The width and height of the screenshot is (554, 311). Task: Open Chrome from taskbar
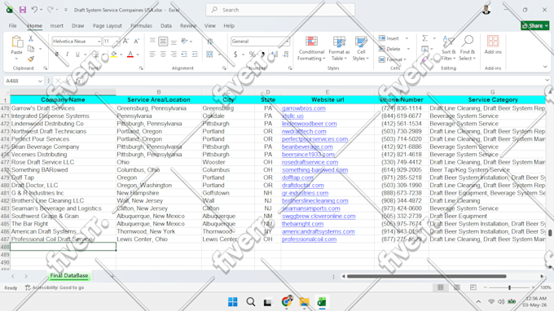point(287,301)
